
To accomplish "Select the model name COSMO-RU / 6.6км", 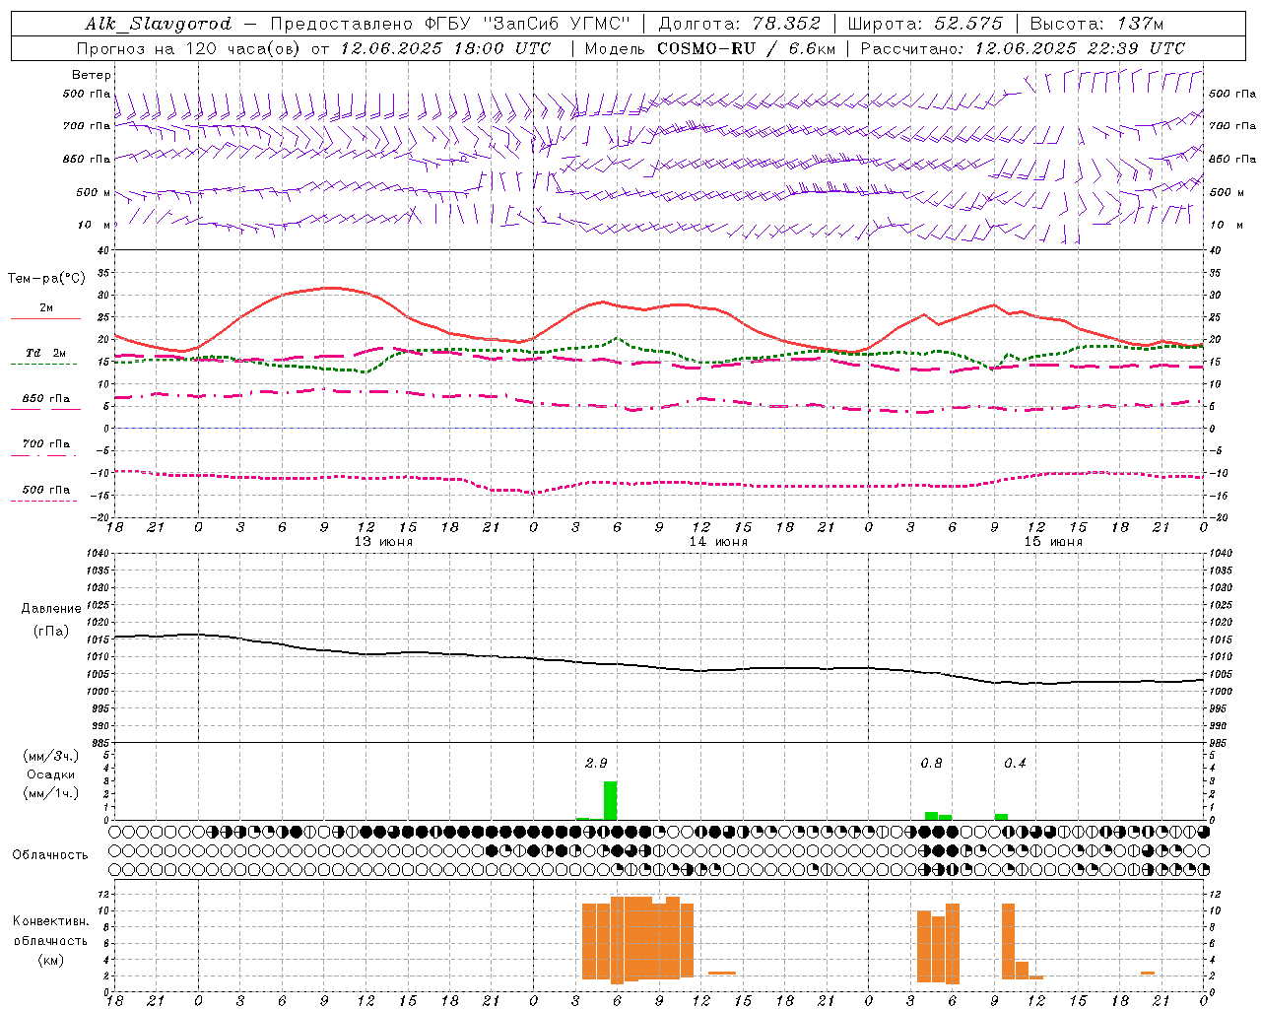I will click(x=747, y=48).
